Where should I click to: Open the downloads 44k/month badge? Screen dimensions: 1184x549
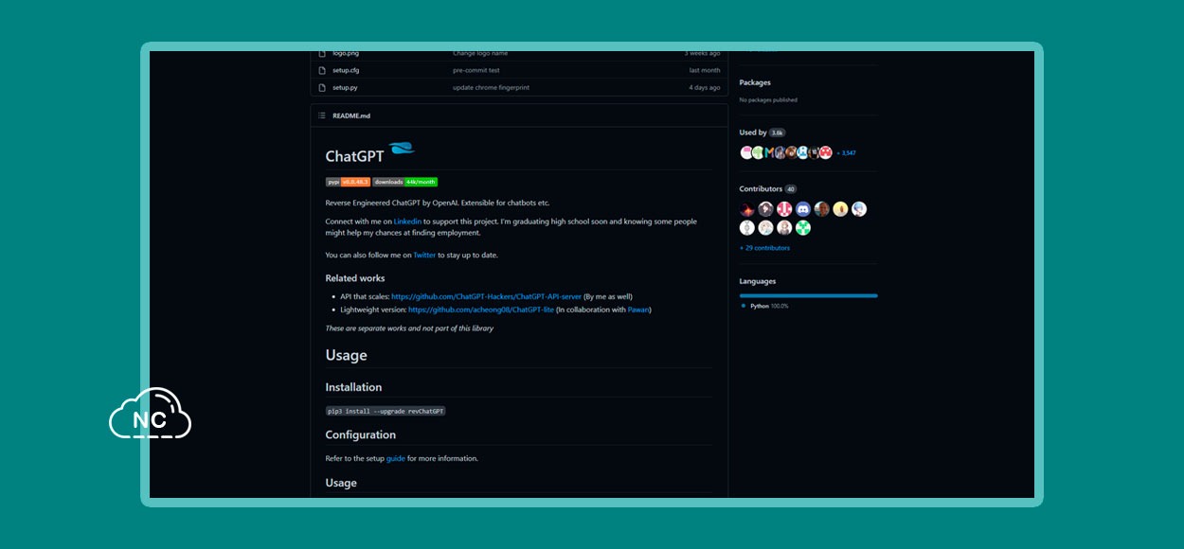click(405, 182)
